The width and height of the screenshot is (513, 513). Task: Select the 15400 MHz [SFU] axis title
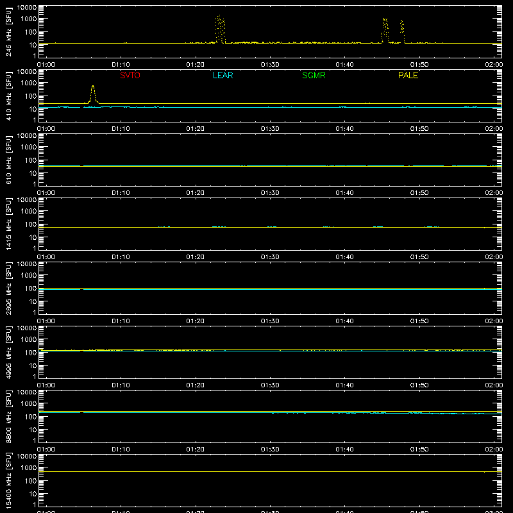9,480
